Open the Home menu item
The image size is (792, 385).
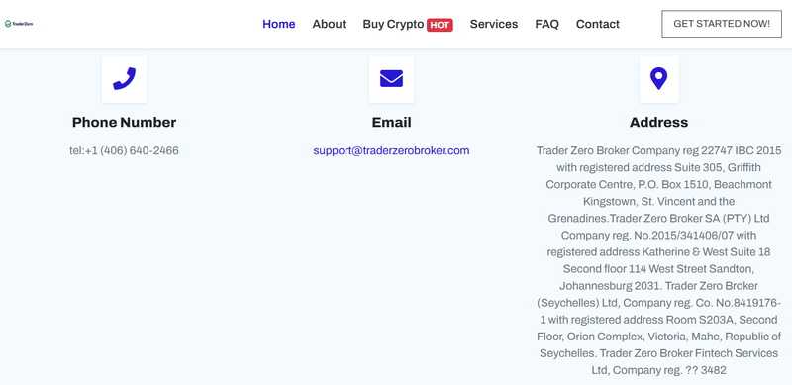click(x=279, y=24)
